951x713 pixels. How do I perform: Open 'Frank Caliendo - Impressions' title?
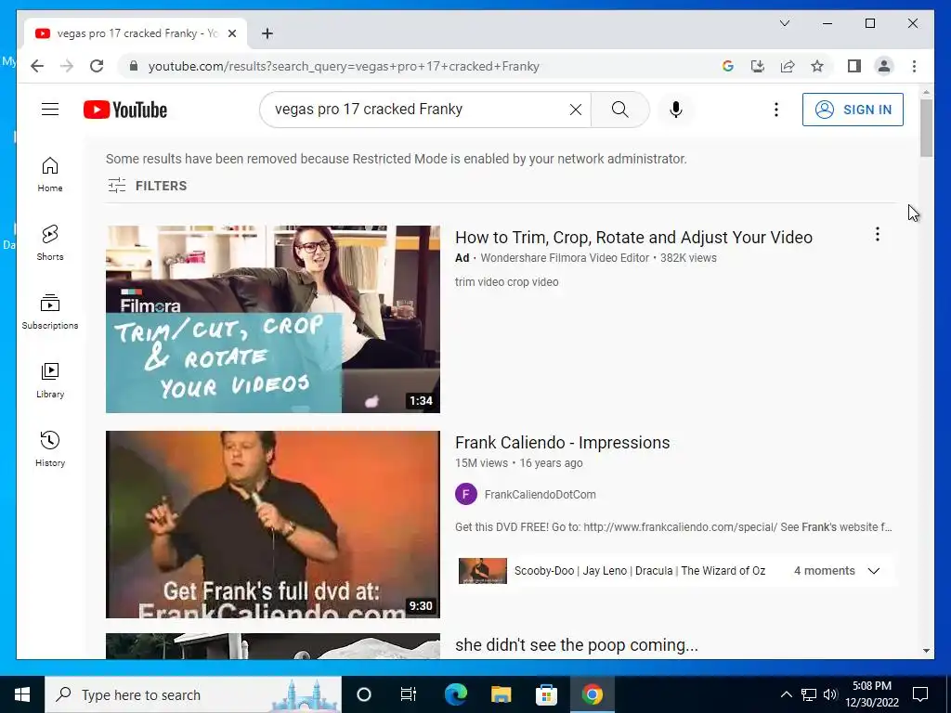(562, 443)
